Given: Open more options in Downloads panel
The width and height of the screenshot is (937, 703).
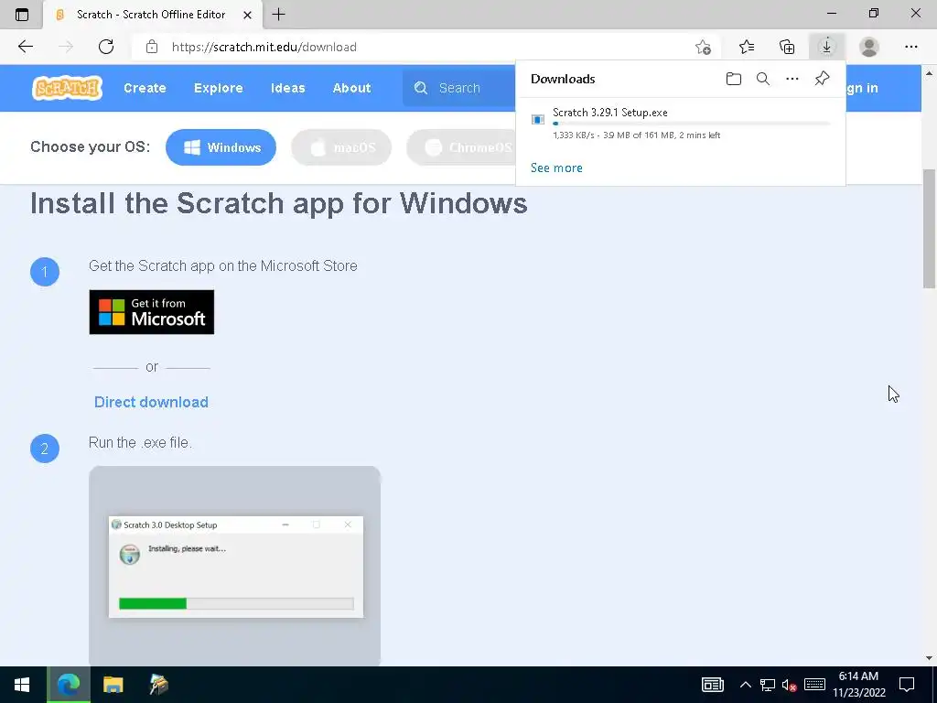Looking at the screenshot, I should pos(792,79).
